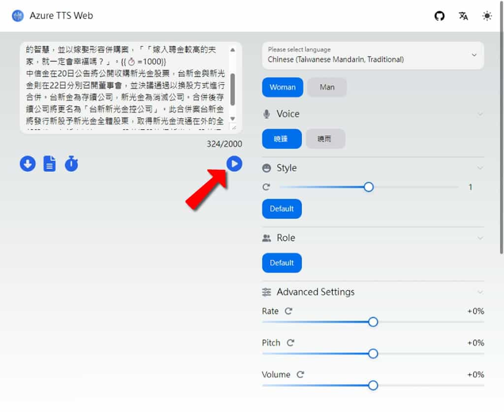Collapse the Advanced Settings chevron
Screen dimensions: 504x412
pos(480,292)
